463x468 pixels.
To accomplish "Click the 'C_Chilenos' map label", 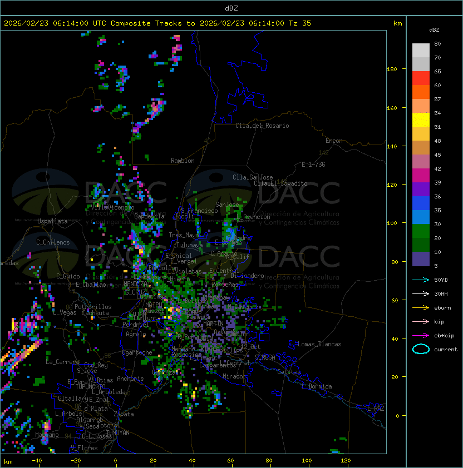I will point(53,242).
